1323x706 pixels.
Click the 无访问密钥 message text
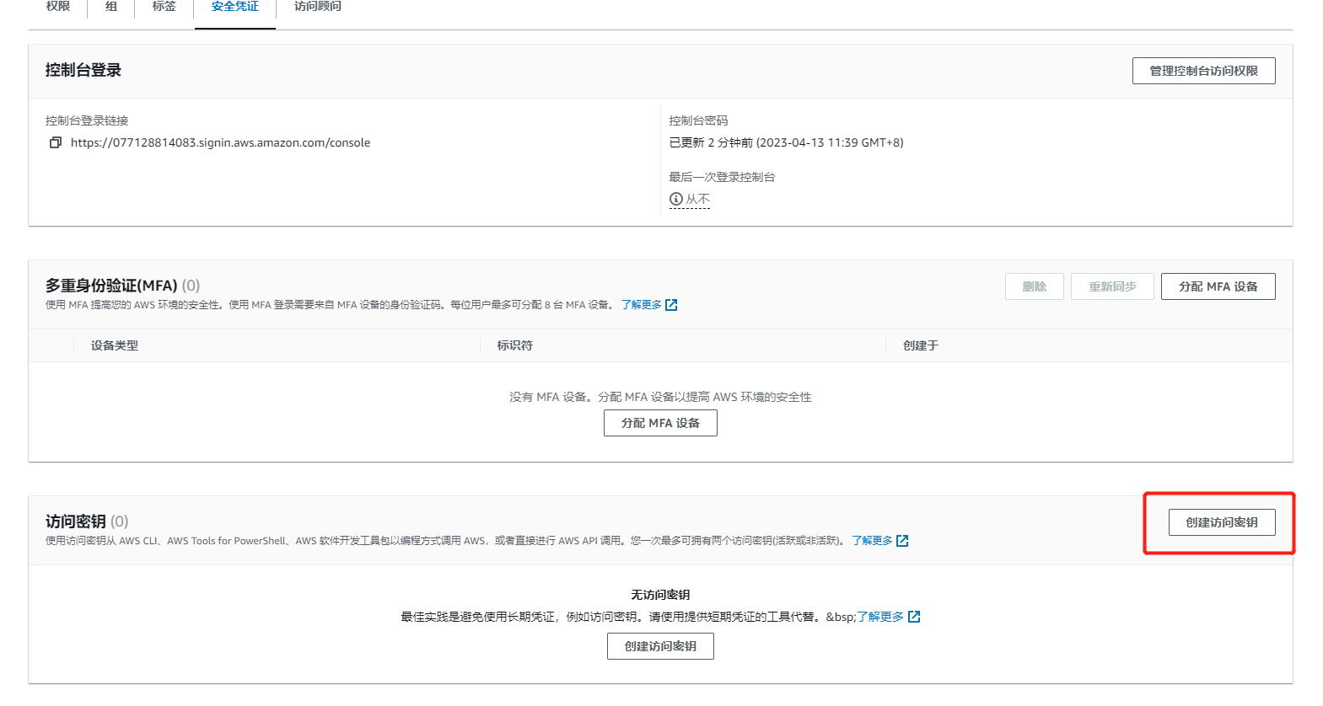[660, 595]
